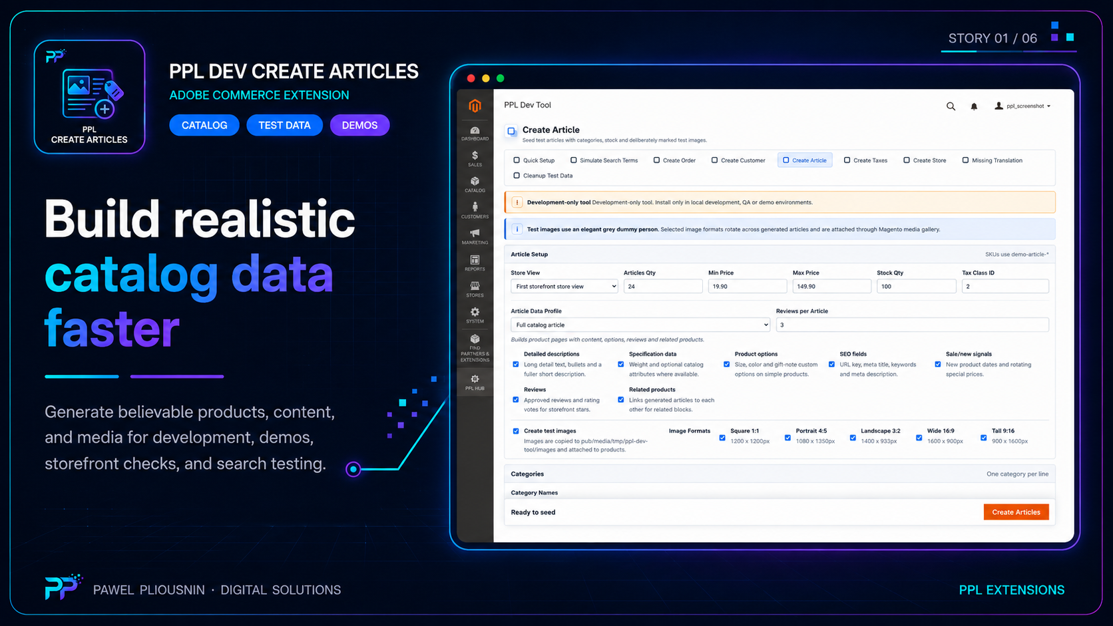Click the CATALOG pill button

click(204, 125)
